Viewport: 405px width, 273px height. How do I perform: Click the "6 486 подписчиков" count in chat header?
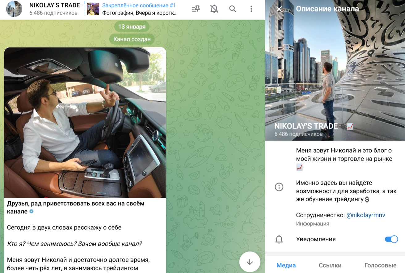click(x=53, y=13)
